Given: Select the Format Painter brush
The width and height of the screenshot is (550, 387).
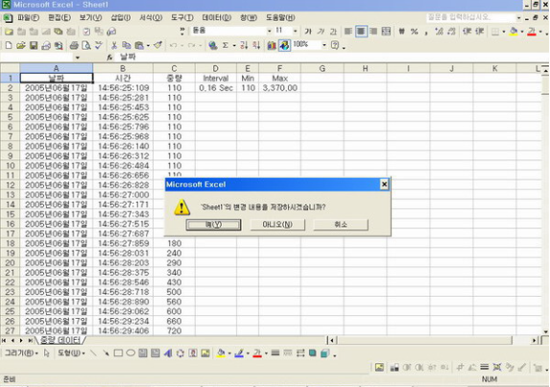Looking at the screenshot, I should click(157, 45).
